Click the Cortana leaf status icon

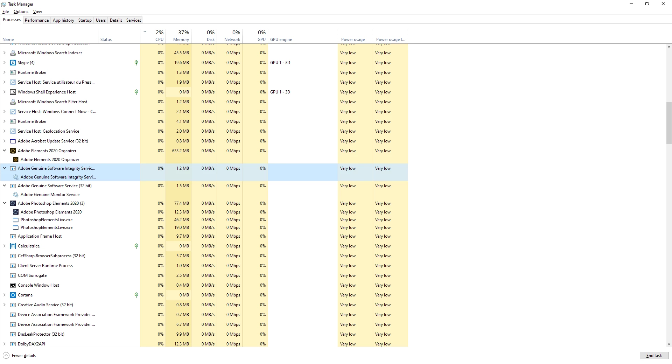(136, 295)
